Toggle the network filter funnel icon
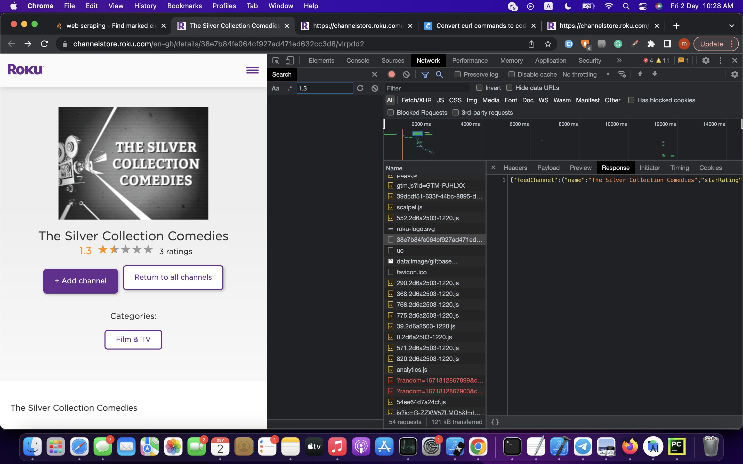The width and height of the screenshot is (743, 464). (425, 74)
